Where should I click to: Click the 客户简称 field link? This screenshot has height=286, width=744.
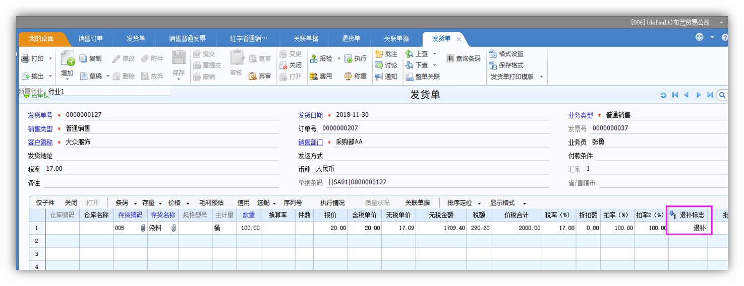click(40, 142)
